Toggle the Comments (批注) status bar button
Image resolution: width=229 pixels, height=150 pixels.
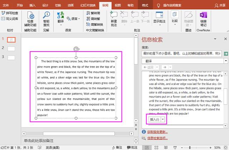coord(132,147)
